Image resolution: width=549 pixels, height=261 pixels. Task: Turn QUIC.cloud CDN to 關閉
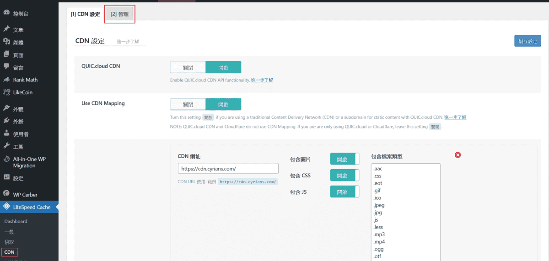pos(188,67)
